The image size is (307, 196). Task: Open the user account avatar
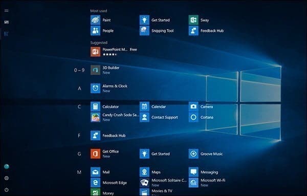click(7, 166)
